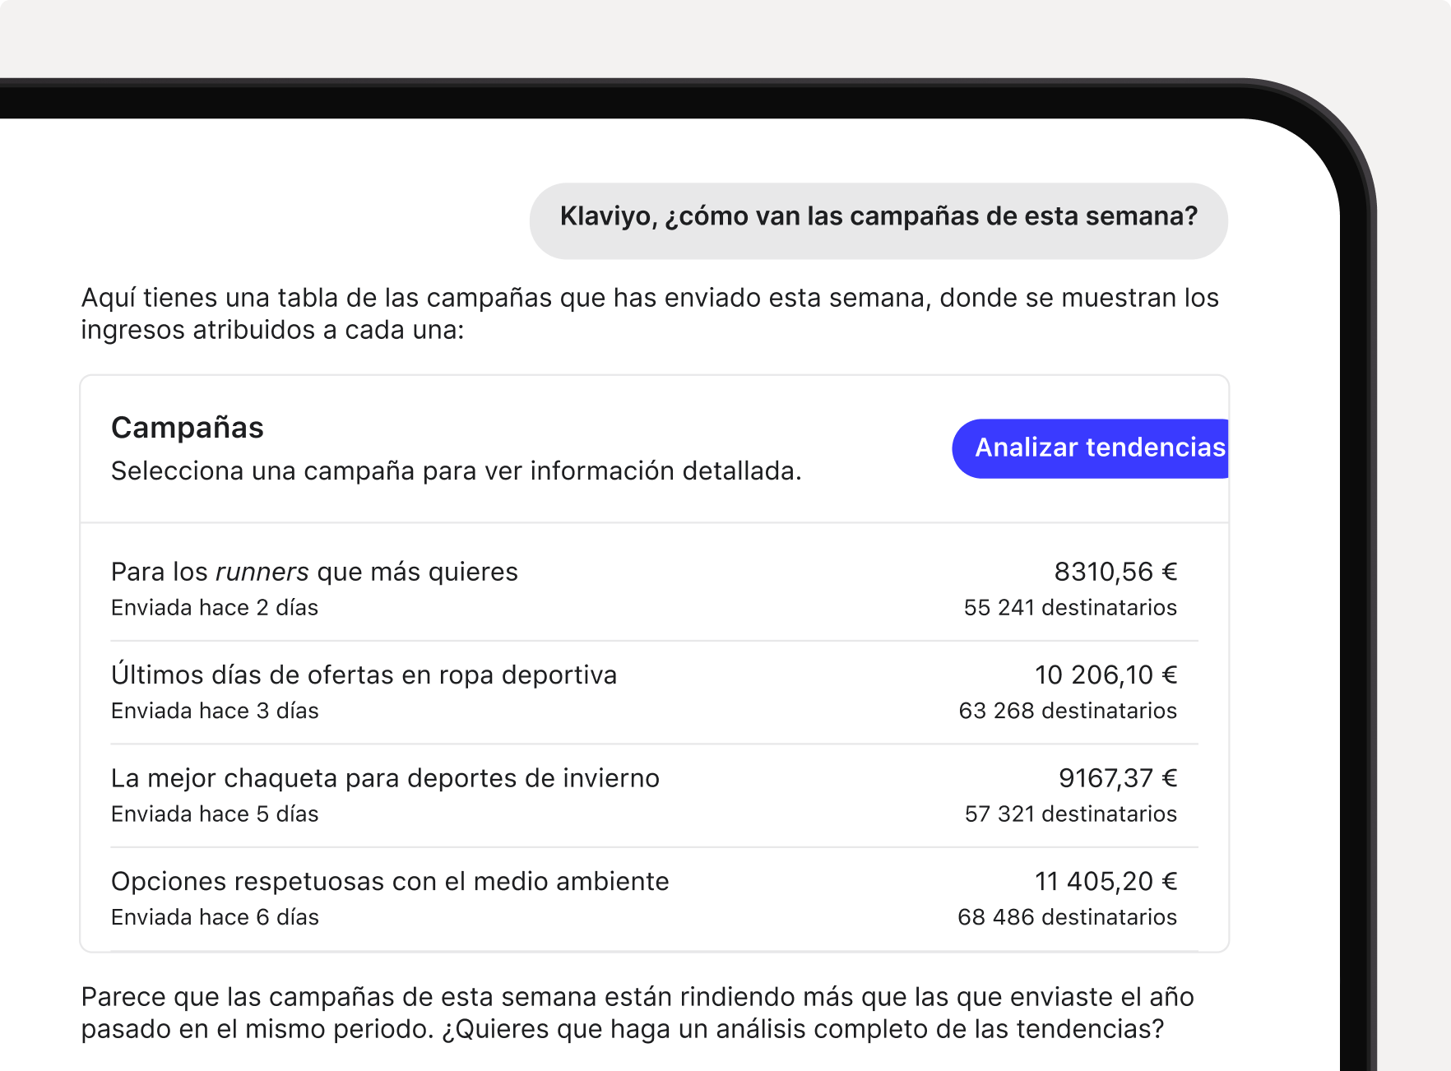This screenshot has width=1451, height=1071.
Task: Click the intro text "Aquí tienes una tabla"
Action: tap(650, 313)
